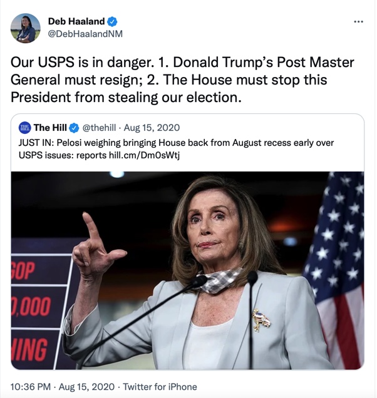Click the main tweet text about USPS
The height and width of the screenshot is (398, 377).
[x=182, y=79]
